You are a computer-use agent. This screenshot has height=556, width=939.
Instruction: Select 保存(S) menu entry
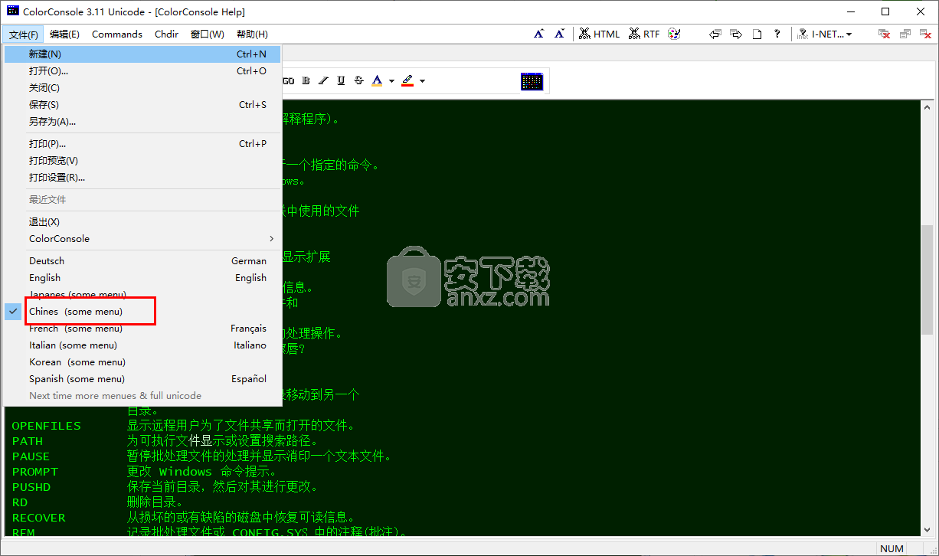[143, 105]
